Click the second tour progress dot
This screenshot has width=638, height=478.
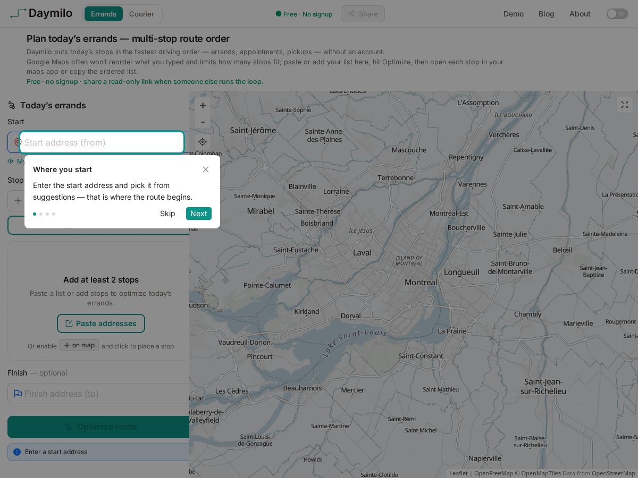pos(41,214)
